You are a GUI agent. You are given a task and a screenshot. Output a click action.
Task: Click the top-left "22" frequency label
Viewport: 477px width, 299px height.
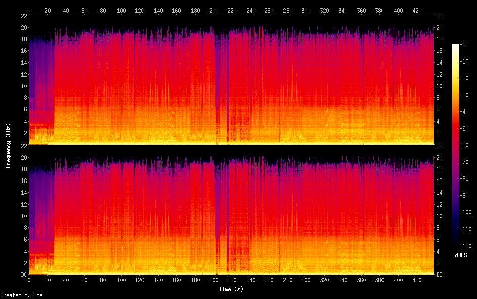tap(23, 16)
